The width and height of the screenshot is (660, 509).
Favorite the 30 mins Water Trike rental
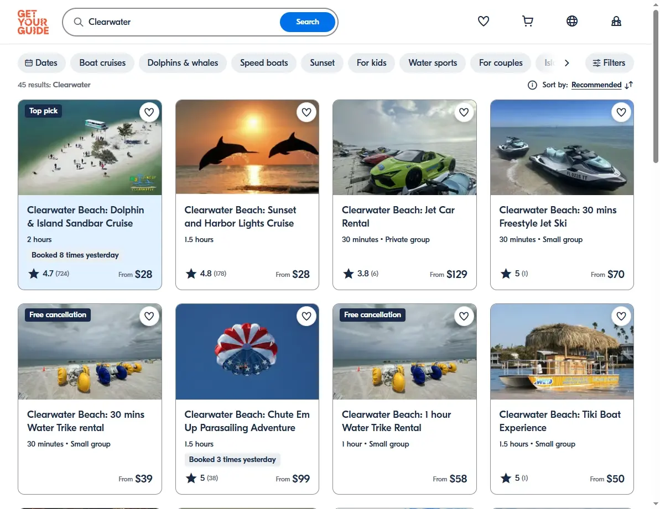[x=149, y=316]
